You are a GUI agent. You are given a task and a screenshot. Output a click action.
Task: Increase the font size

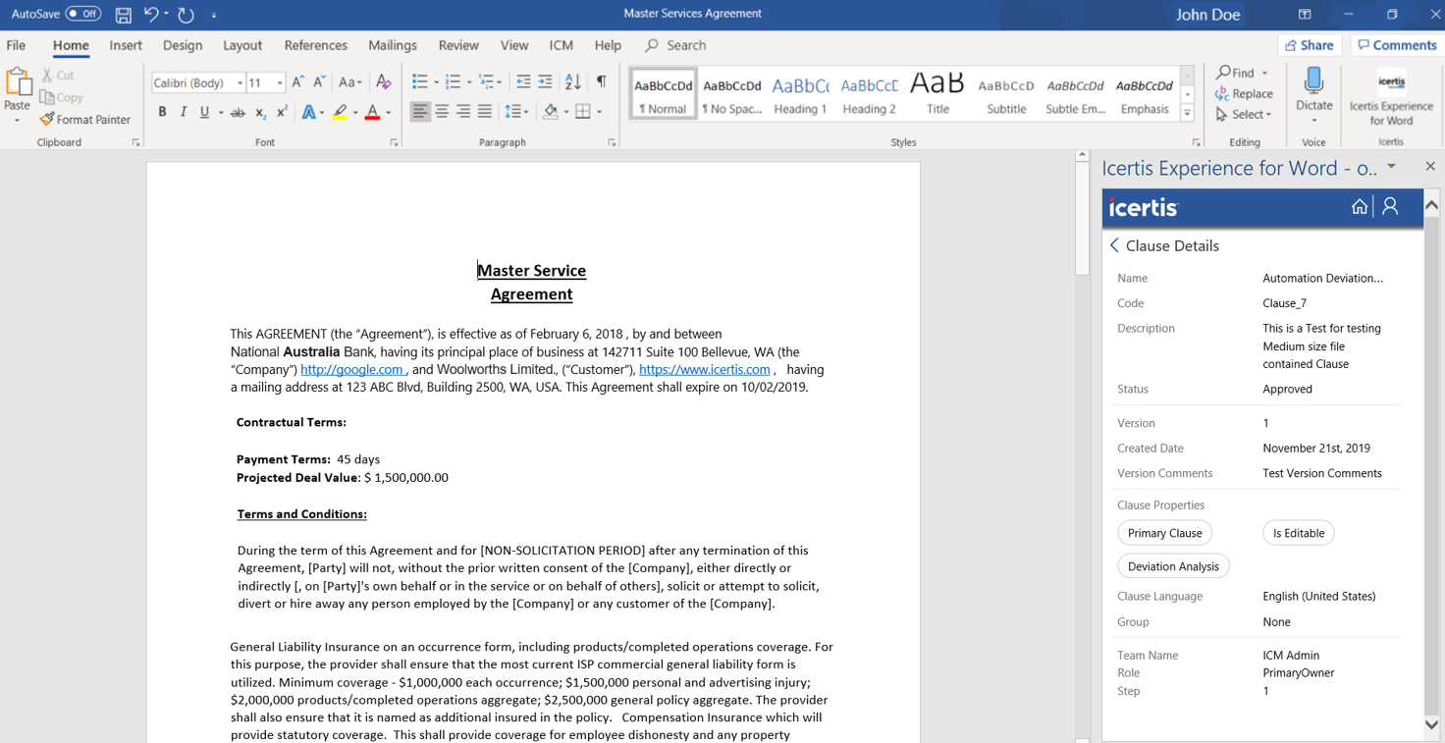point(297,82)
